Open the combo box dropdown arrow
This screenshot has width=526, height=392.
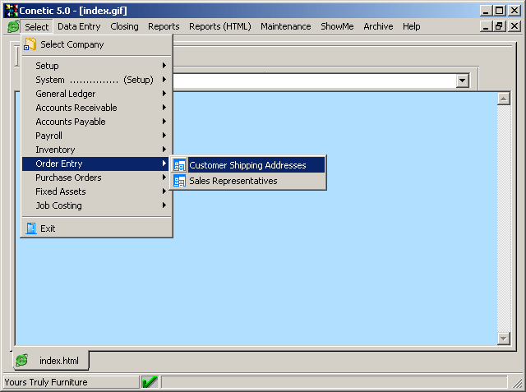tap(462, 81)
